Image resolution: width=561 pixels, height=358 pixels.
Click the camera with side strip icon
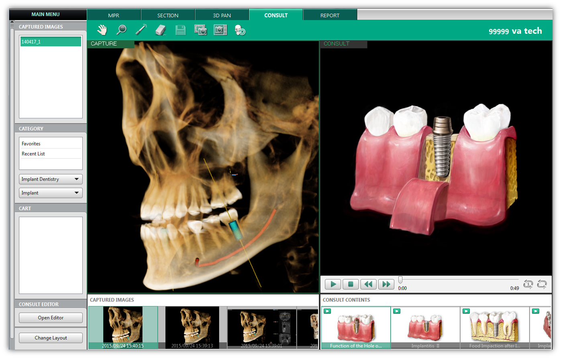(x=220, y=30)
